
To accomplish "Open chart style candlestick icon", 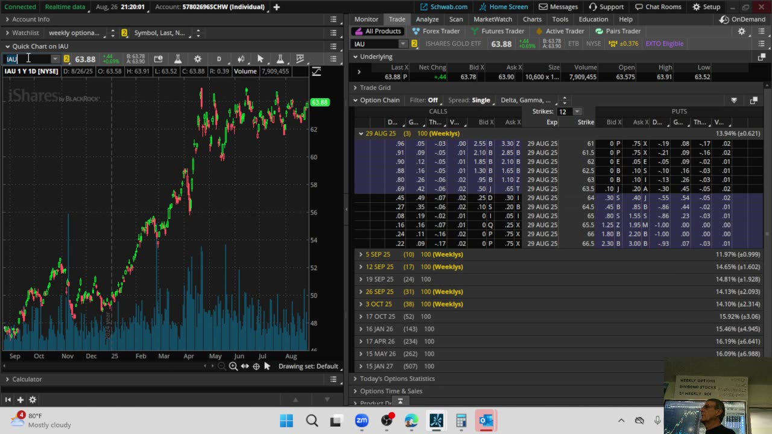I will 241,58.
